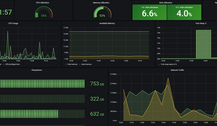Click the 632 GB filesystem bar gauge

[42, 114]
